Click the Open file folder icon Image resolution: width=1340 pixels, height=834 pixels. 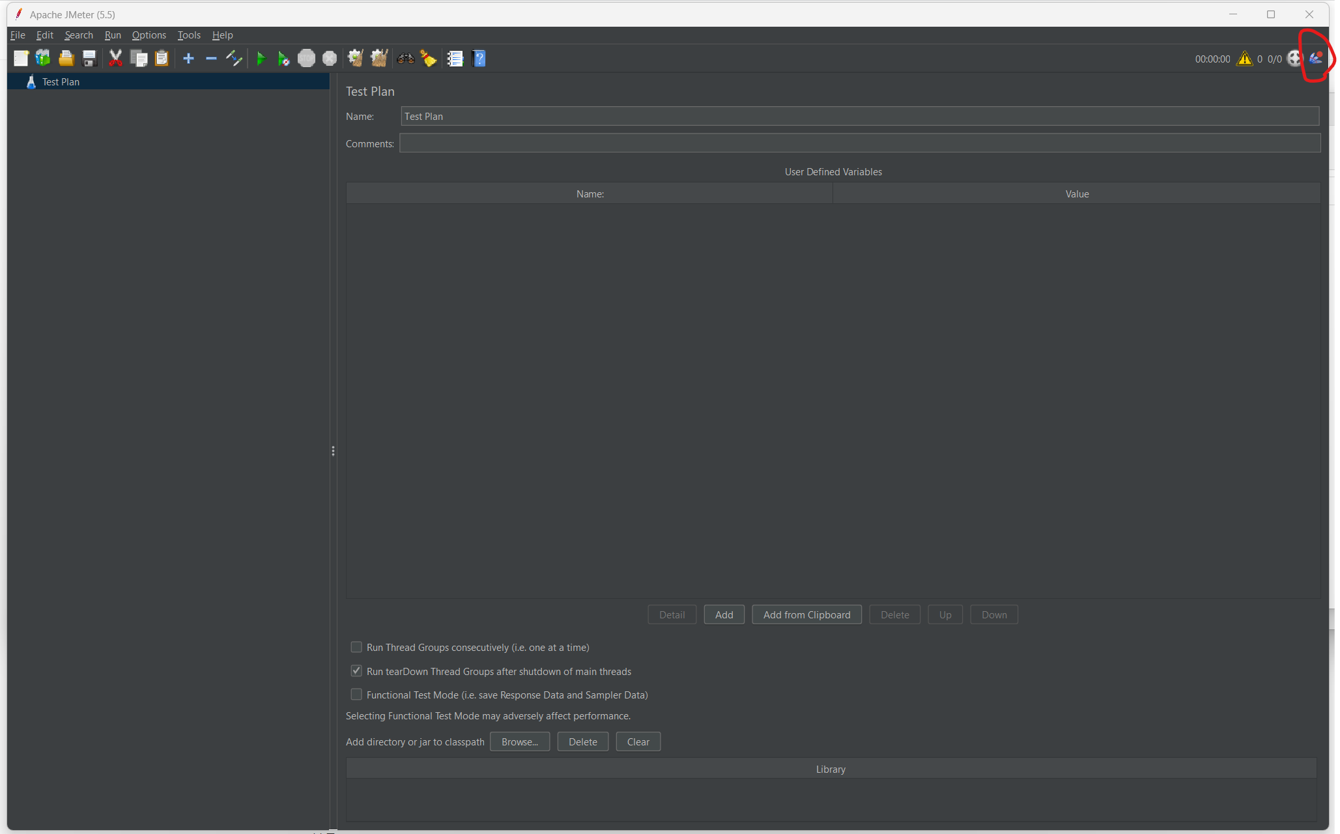point(66,59)
